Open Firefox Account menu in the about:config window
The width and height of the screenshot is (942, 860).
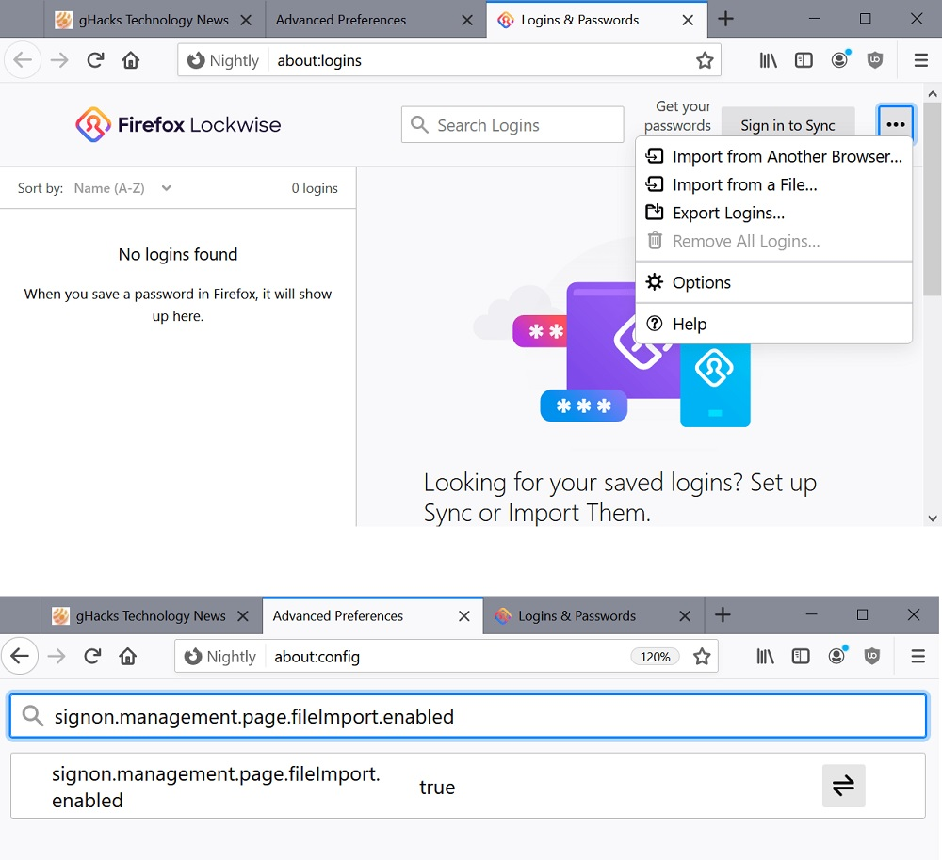point(836,656)
